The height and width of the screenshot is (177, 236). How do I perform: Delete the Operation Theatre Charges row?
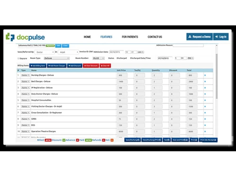point(205,131)
